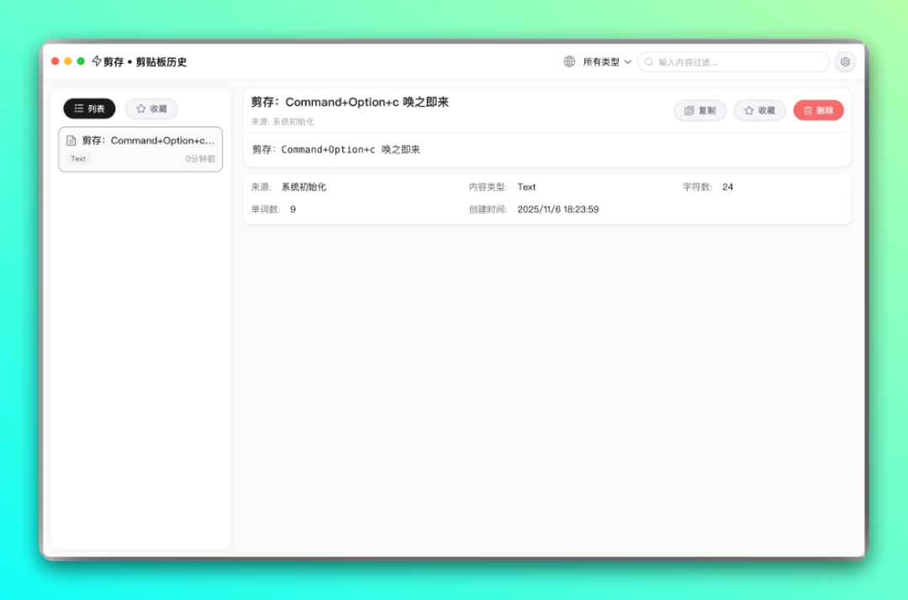Viewport: 908px width, 600px height.
Task: Click the 0分钟前 timestamp in the sidebar
Action: click(x=200, y=159)
